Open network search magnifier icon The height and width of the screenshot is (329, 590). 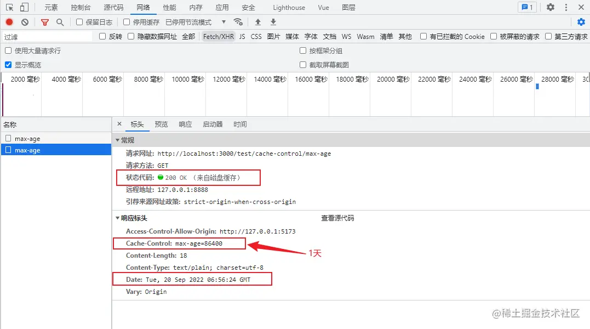60,22
